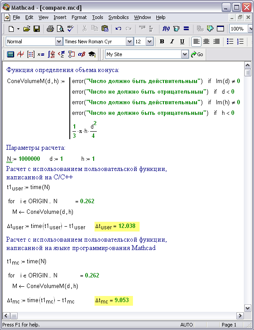Paste from clipboard icon
The height and width of the screenshot is (330, 254).
(105, 29)
